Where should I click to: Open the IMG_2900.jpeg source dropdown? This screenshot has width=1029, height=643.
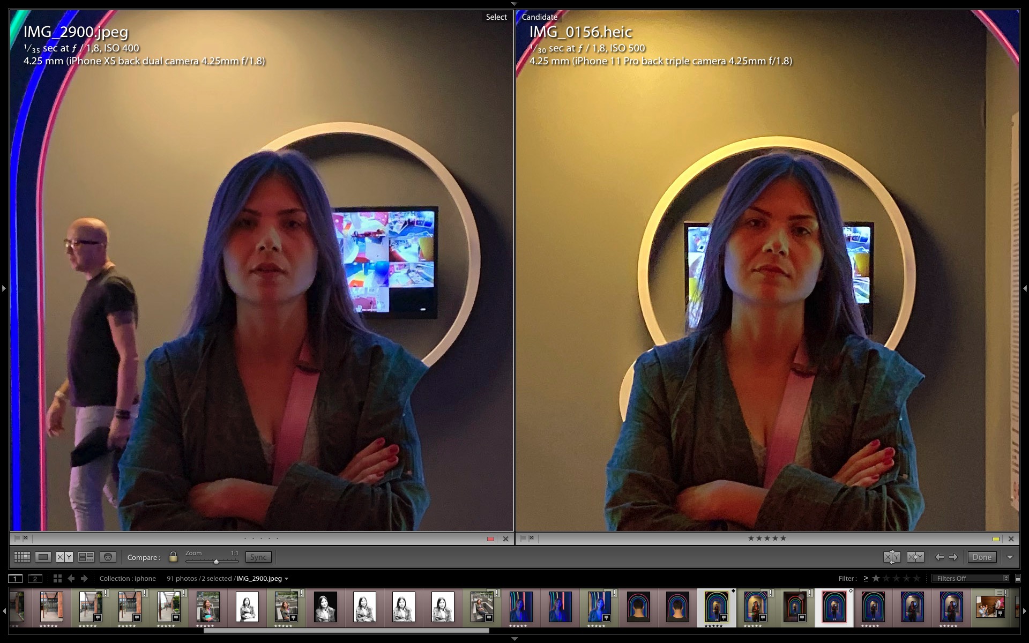[x=286, y=579]
